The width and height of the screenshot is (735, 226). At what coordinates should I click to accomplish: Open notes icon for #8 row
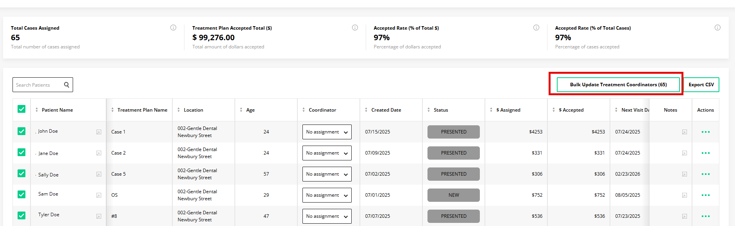[x=685, y=216]
